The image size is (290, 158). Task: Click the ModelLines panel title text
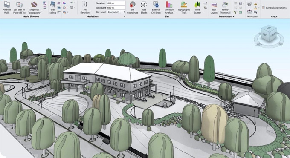point(93,17)
